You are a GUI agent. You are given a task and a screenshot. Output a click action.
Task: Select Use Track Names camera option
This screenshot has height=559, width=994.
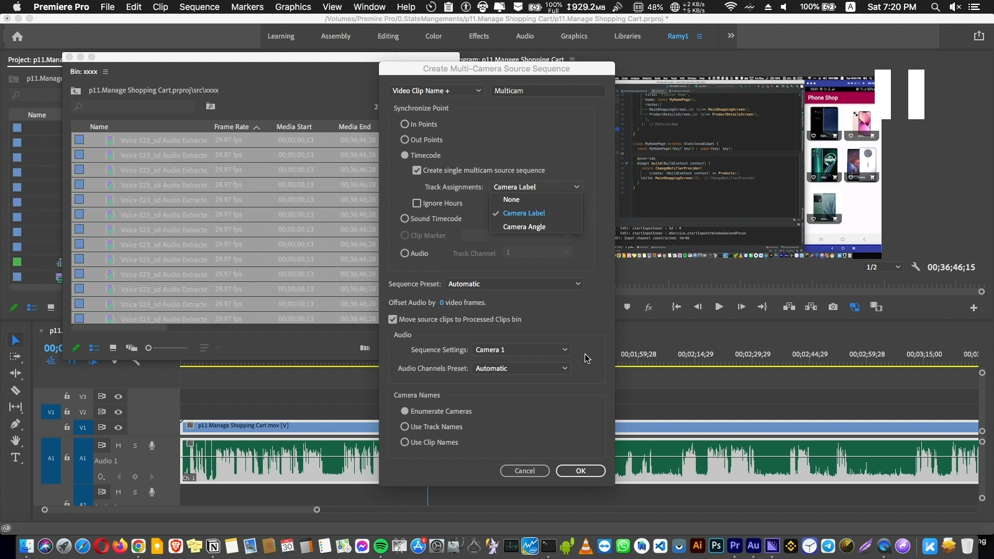pyautogui.click(x=404, y=427)
